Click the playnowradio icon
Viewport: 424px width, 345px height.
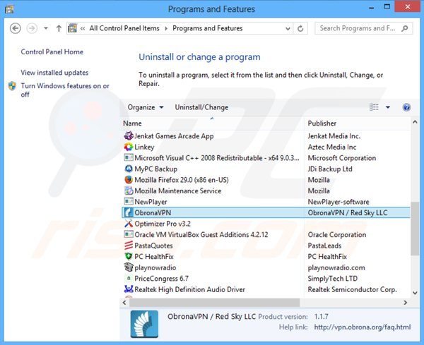(x=129, y=267)
